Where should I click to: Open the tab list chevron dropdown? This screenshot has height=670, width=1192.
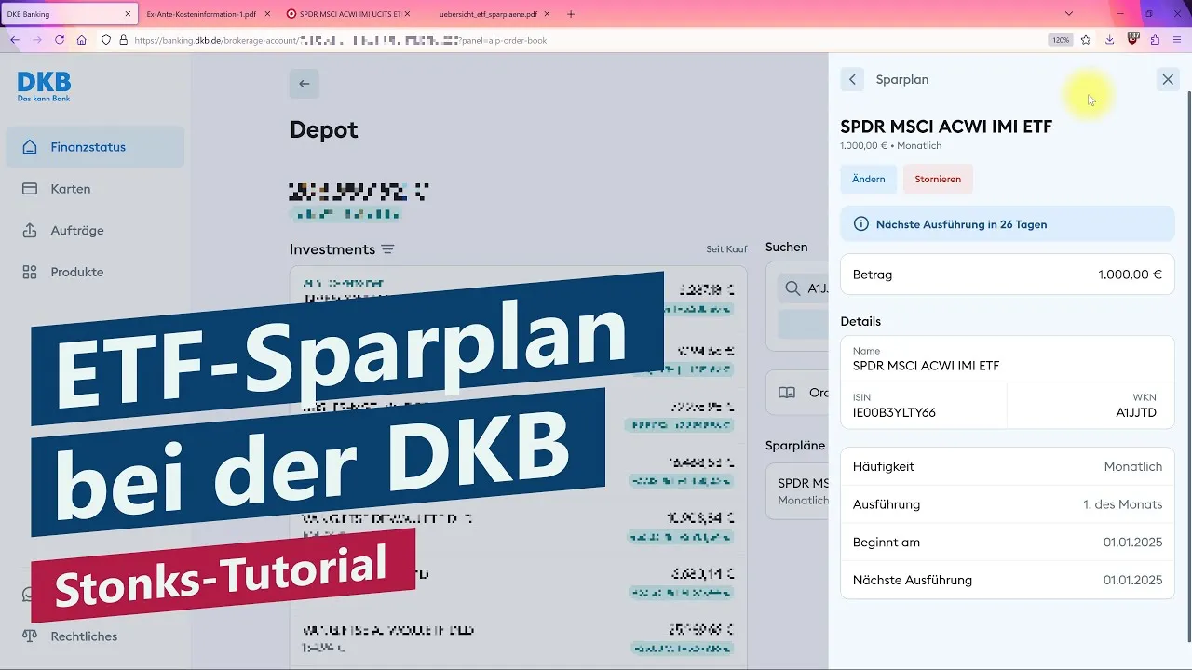pyautogui.click(x=1068, y=15)
